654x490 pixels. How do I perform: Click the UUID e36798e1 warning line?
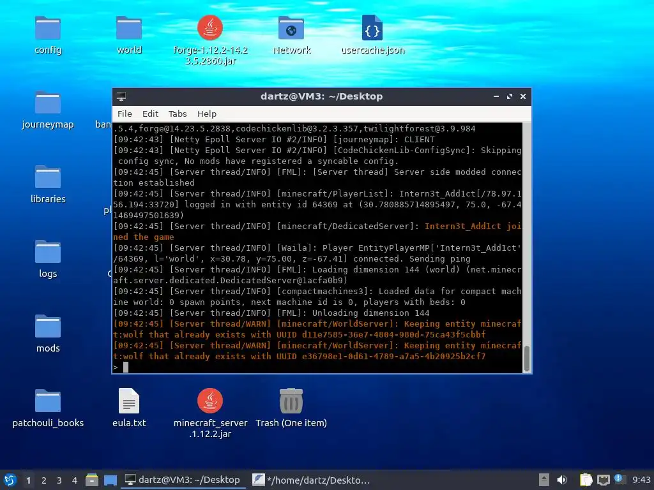[300, 356]
